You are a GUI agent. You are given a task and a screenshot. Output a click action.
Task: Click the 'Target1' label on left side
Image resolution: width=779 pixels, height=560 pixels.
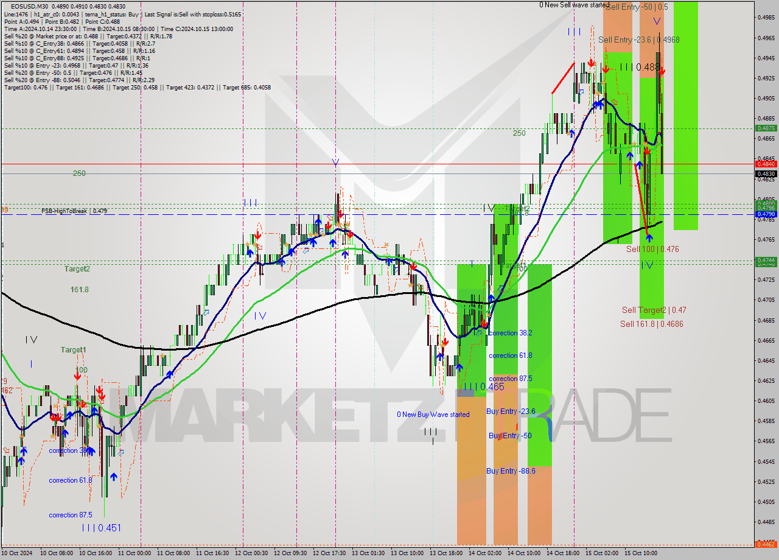73,350
